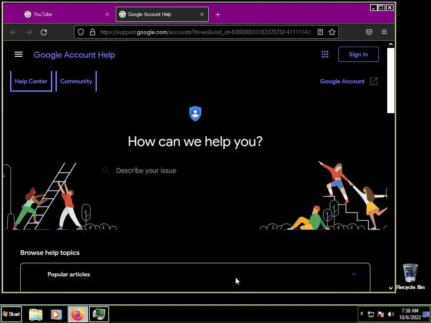Close the Google Account Help tab
Viewport: 431px width, 323px height.
pyautogui.click(x=202, y=14)
